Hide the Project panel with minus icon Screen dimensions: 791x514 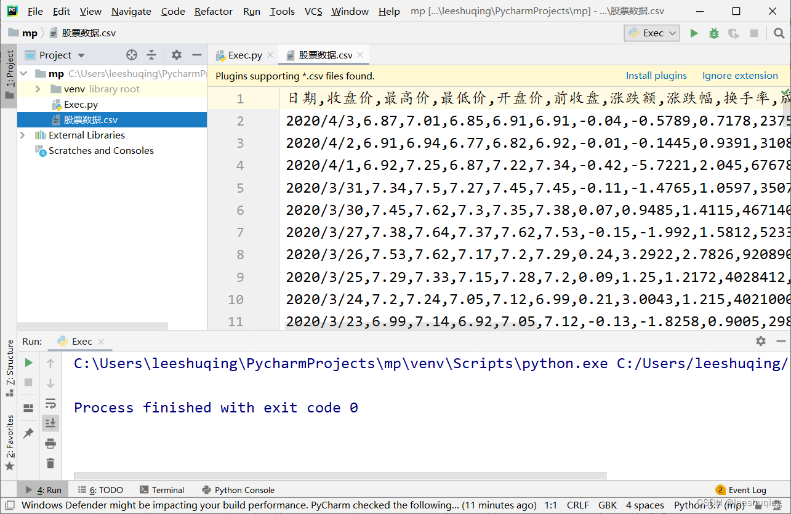pos(197,55)
